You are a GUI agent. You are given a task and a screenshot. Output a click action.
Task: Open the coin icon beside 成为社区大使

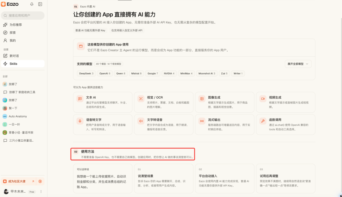(40, 181)
